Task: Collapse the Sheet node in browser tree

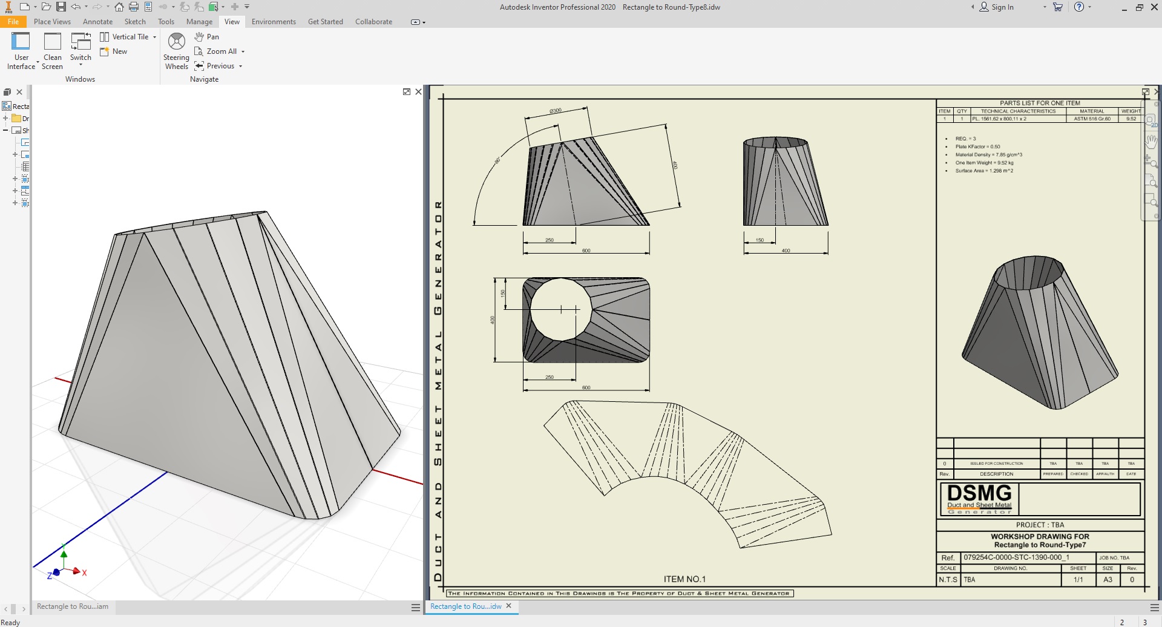Action: pyautogui.click(x=6, y=130)
